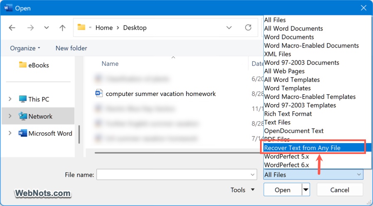Click the forward navigation arrow
The width and height of the screenshot is (373, 206).
(30, 27)
